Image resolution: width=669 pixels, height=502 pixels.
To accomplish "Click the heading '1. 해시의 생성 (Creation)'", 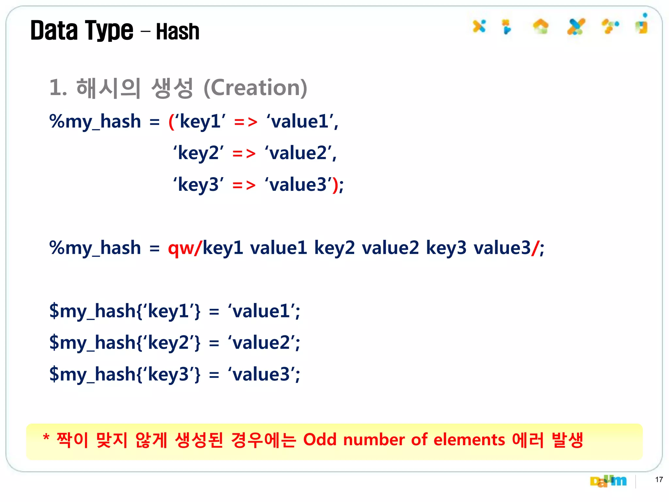I will tap(178, 88).
